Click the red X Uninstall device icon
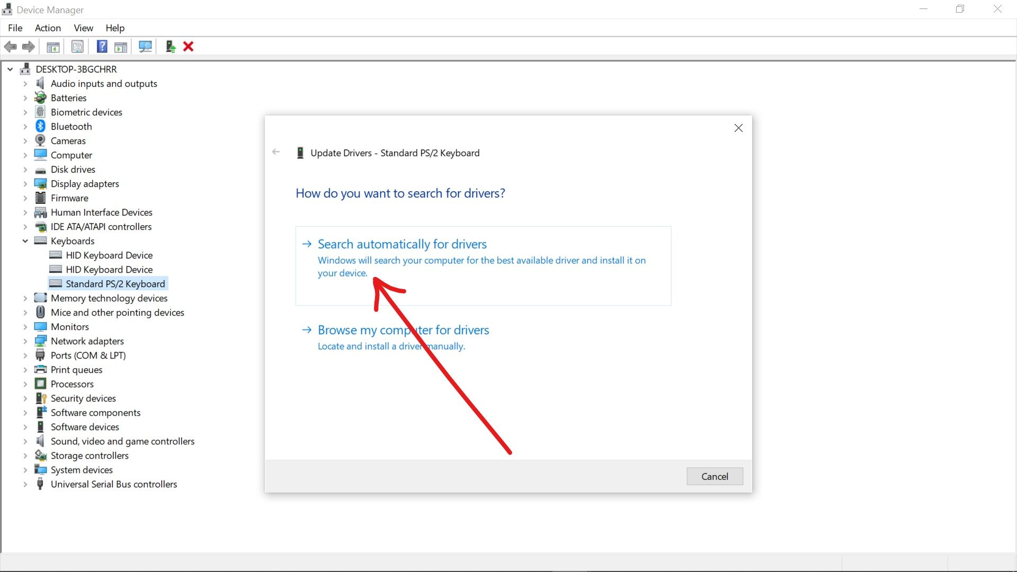The image size is (1017, 572). 188,47
